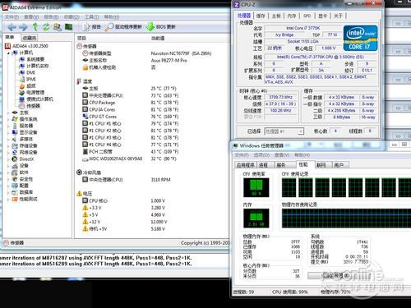Click the green Refresh icon in AIDA64 toolbar

tap(46, 27)
